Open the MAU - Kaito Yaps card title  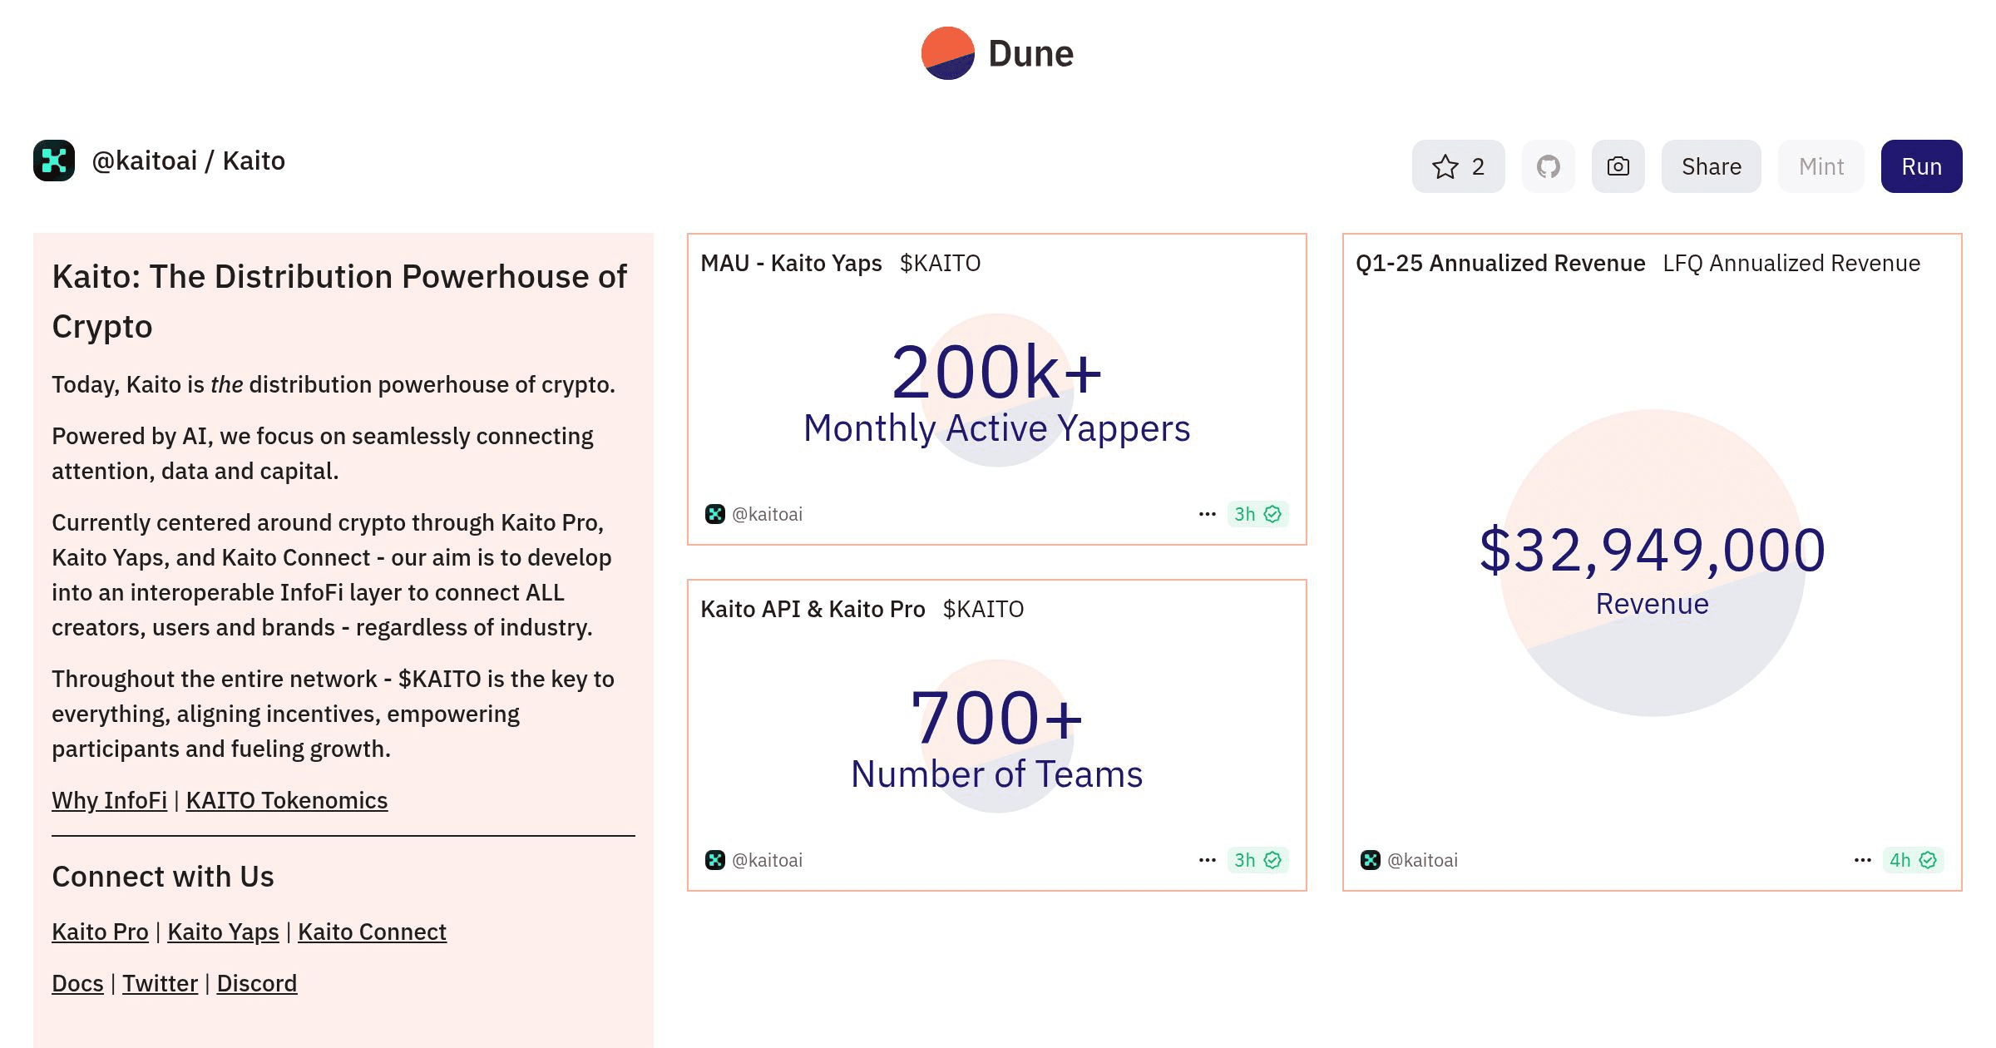(x=791, y=263)
